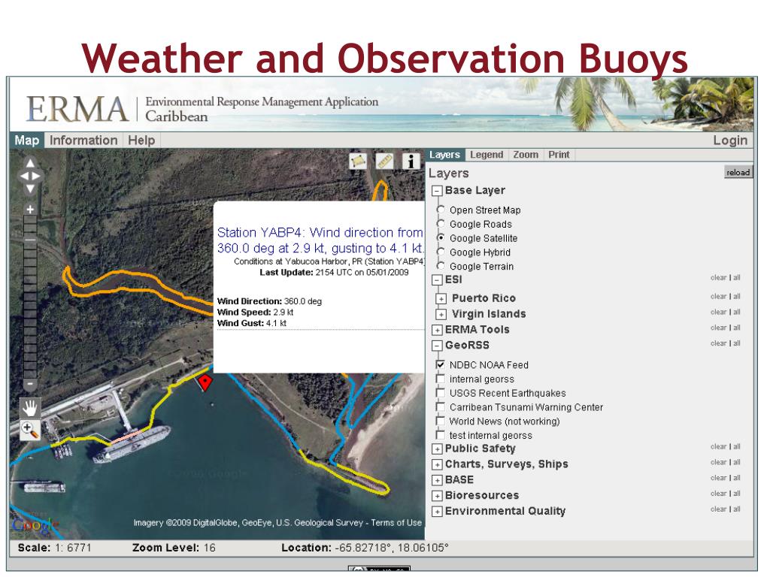Select Google Terrain base layer
Viewport: 770px width, 577px height.
pyautogui.click(x=441, y=265)
